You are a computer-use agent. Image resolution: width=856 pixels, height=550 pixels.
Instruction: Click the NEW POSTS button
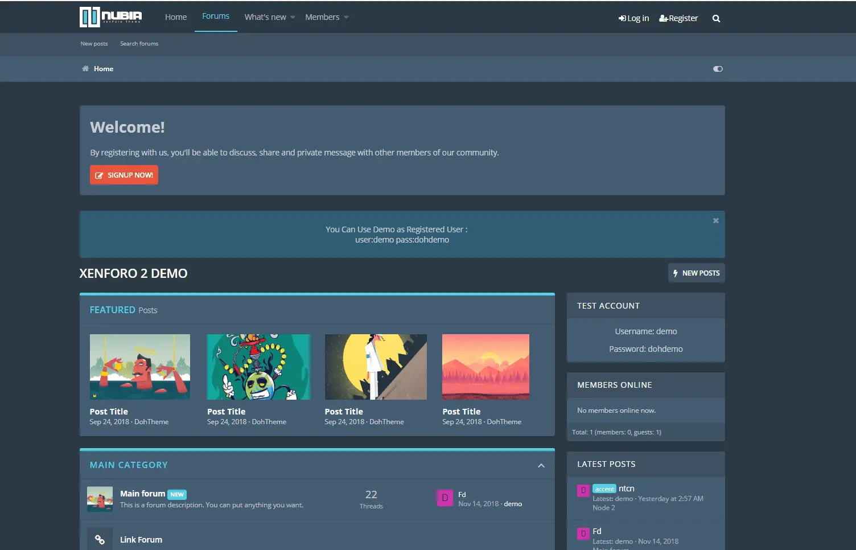pos(696,273)
